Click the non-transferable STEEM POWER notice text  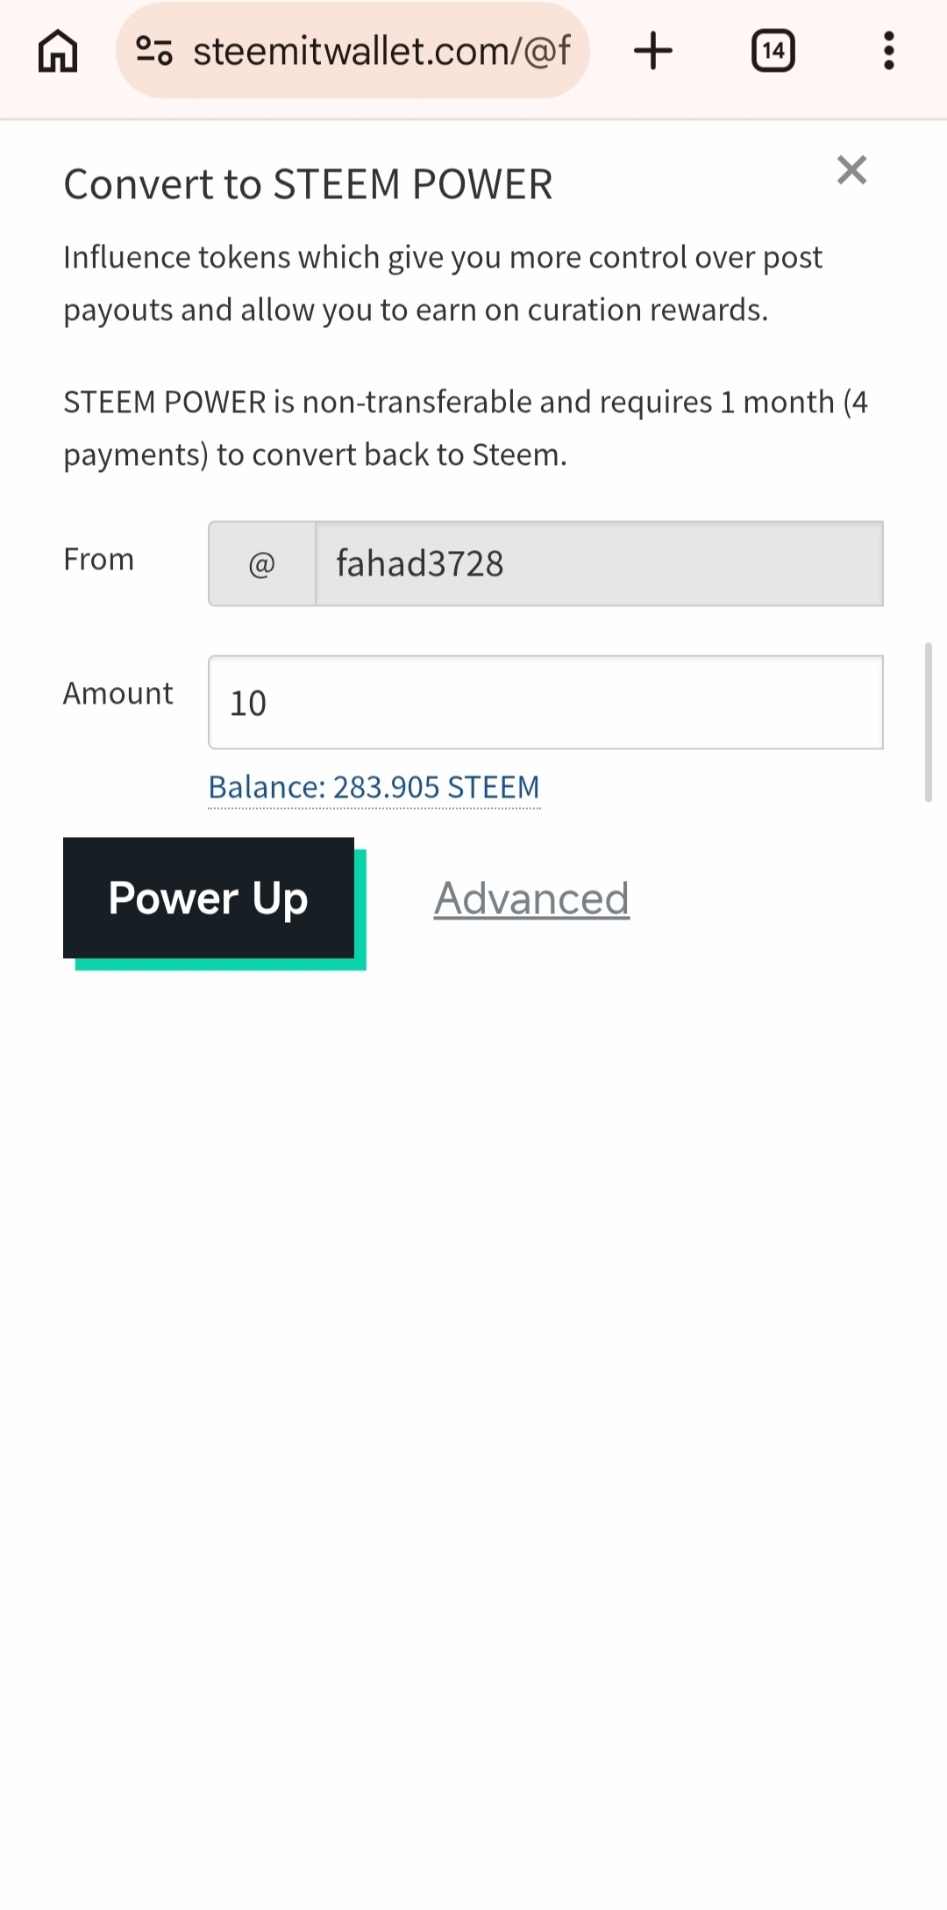tap(466, 428)
